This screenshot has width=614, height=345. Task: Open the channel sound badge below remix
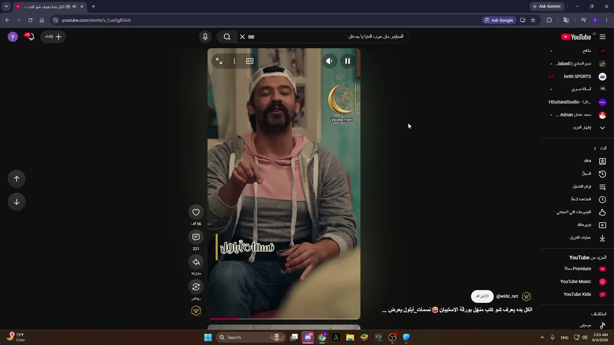coord(196,311)
